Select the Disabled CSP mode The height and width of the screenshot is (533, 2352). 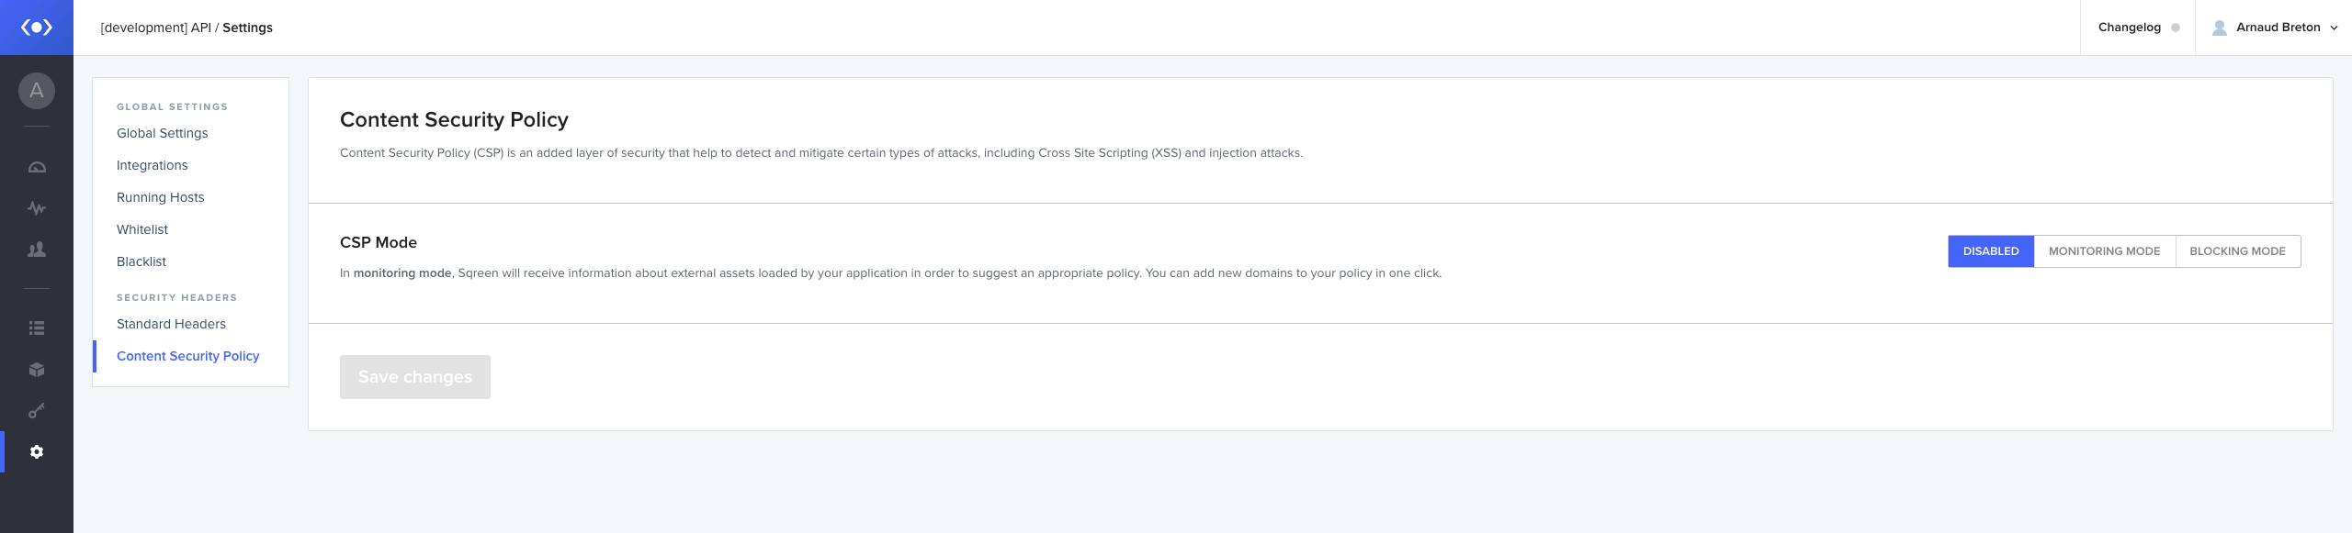pyautogui.click(x=1991, y=251)
